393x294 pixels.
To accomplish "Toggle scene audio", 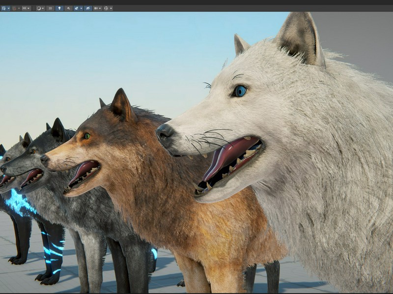I will 68,8.
